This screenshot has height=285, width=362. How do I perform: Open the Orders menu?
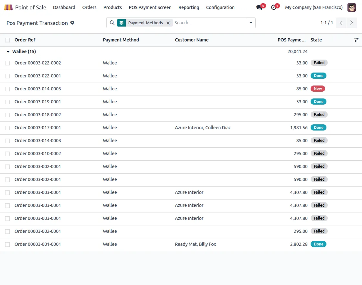89,7
